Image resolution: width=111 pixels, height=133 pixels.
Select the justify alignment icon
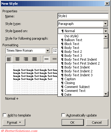pyautogui.click(x=35, y=59)
